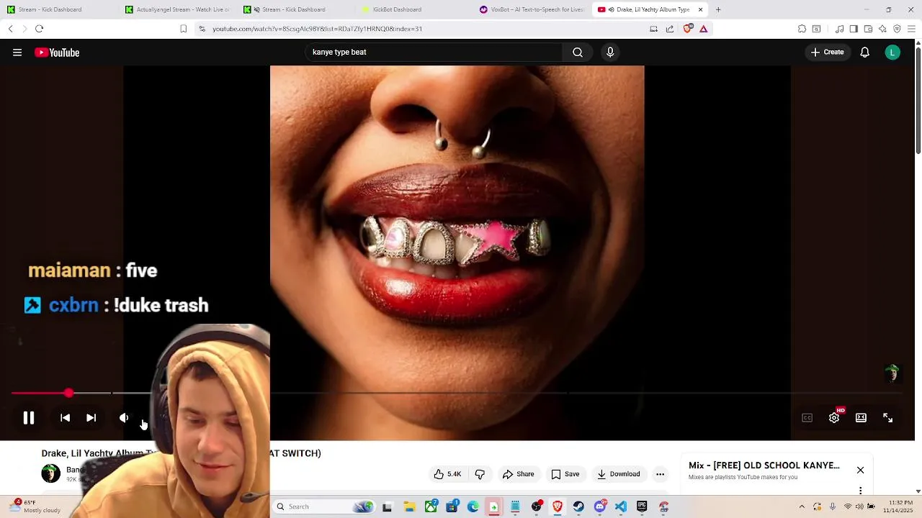Open browser extensions puzzle icon
Image resolution: width=922 pixels, height=518 pixels.
point(802,29)
